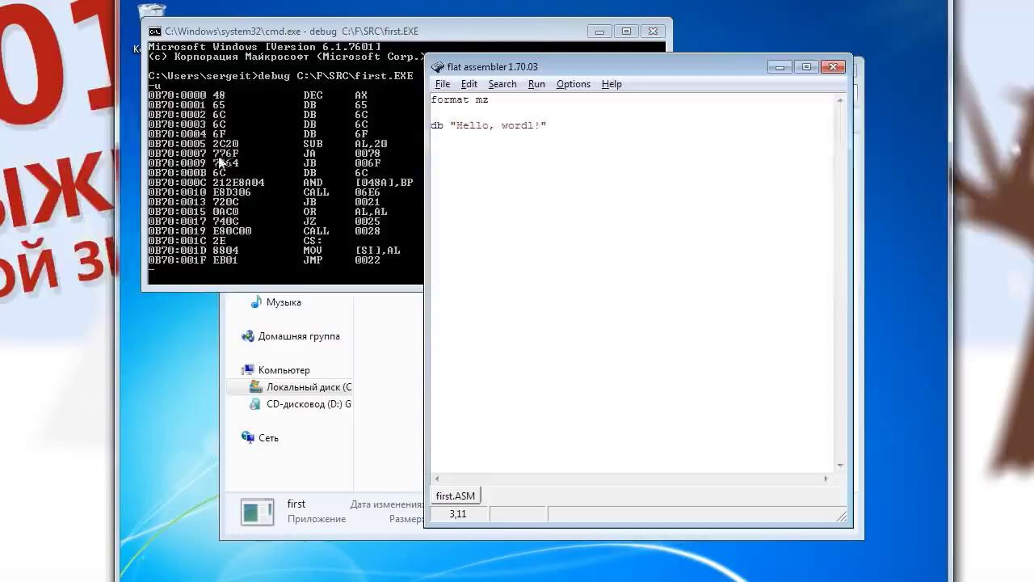Click the Музыка library icon
The height and width of the screenshot is (582, 1034).
(x=256, y=302)
